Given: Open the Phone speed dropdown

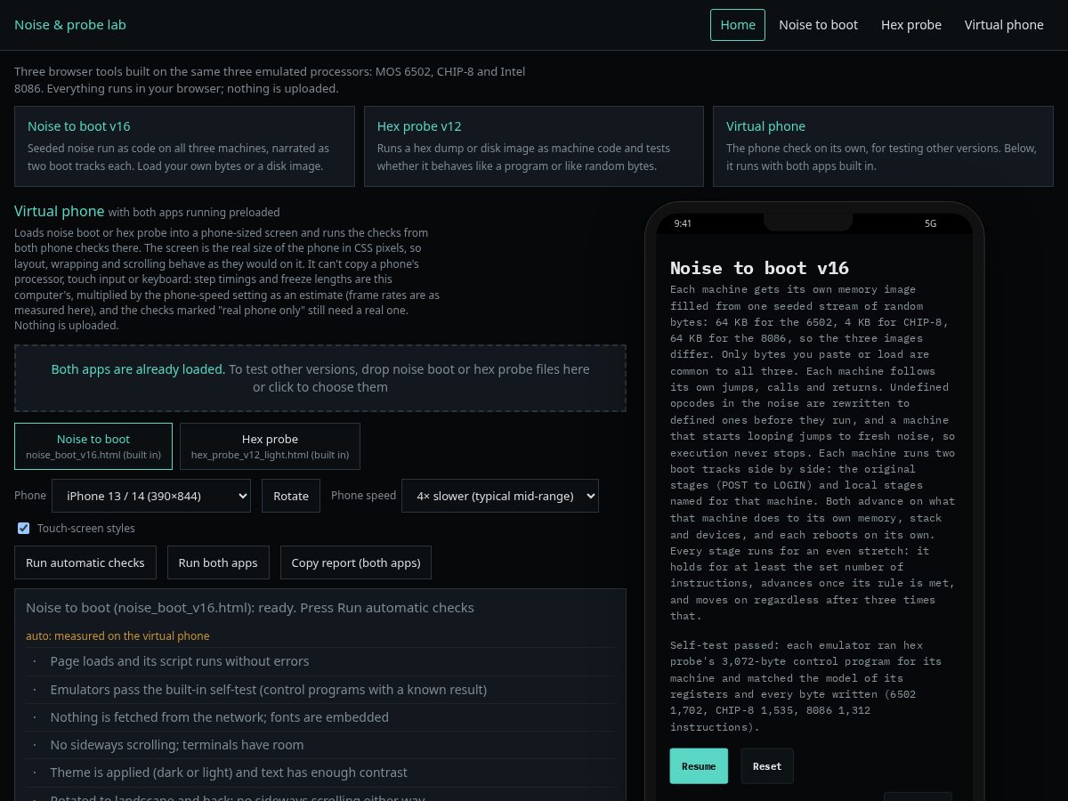Looking at the screenshot, I should click(500, 496).
